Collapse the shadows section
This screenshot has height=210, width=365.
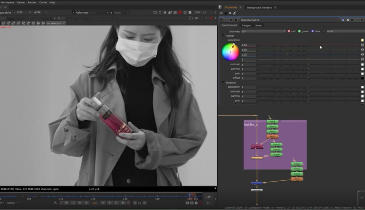pyautogui.click(x=223, y=82)
